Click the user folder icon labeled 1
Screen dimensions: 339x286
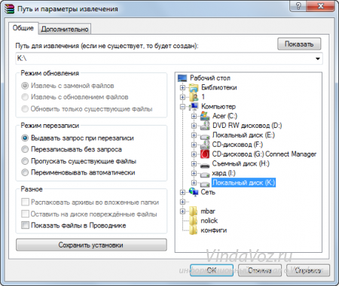coord(194,97)
